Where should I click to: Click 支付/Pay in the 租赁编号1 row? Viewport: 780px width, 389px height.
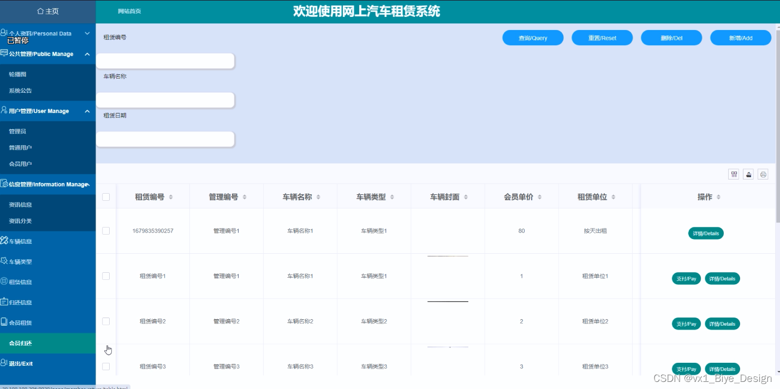point(686,279)
